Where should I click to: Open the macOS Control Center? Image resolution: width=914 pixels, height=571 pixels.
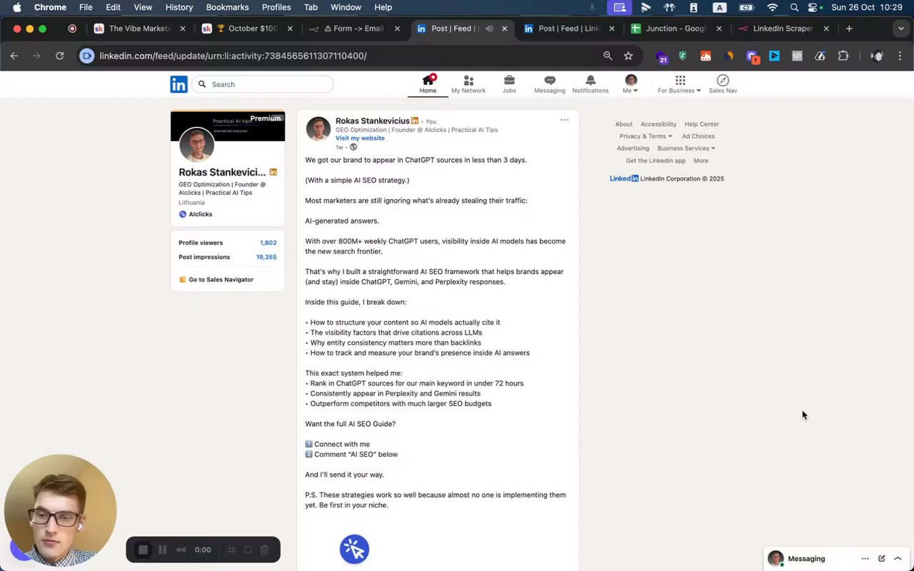pyautogui.click(x=813, y=7)
